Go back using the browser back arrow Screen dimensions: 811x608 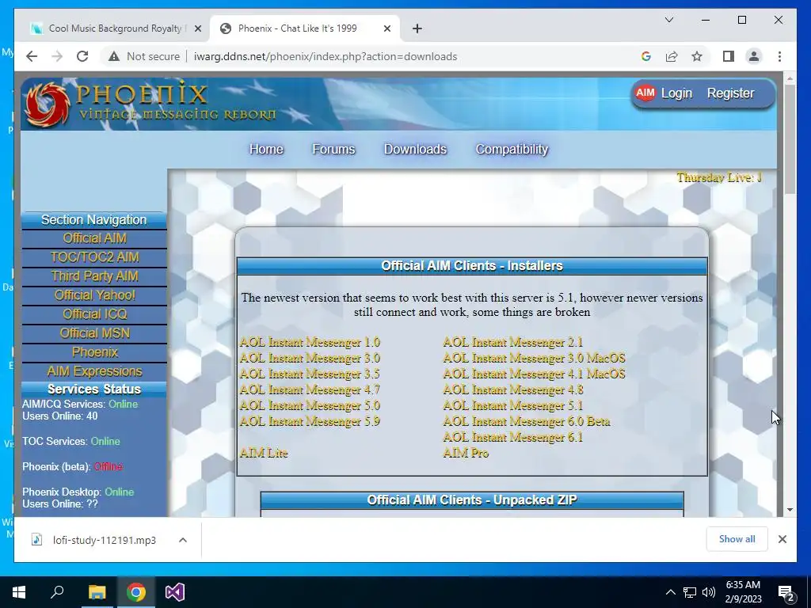tap(32, 56)
